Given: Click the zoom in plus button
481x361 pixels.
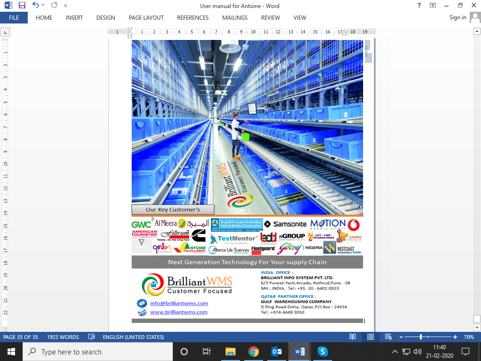Looking at the screenshot, I should tap(455, 337).
